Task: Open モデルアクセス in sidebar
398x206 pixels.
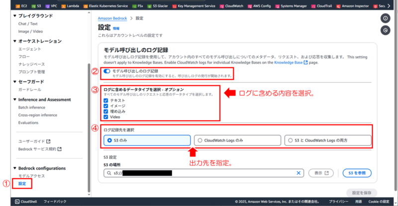Action: (31, 176)
